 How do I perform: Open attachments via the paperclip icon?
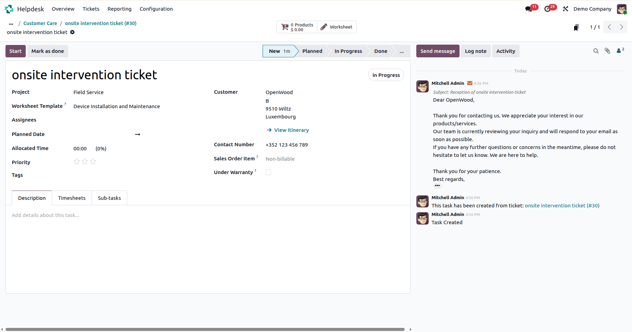607,50
